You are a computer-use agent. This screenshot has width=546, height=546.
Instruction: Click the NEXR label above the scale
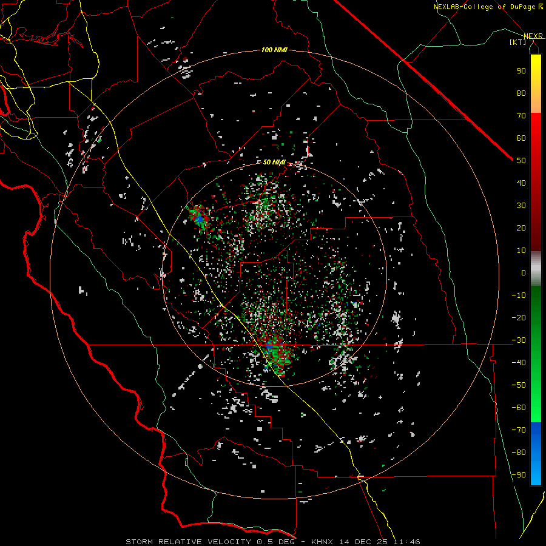click(x=533, y=36)
